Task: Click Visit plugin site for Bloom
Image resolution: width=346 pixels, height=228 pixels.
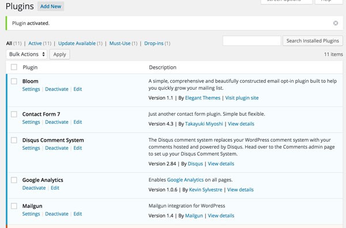Action: click(x=242, y=98)
